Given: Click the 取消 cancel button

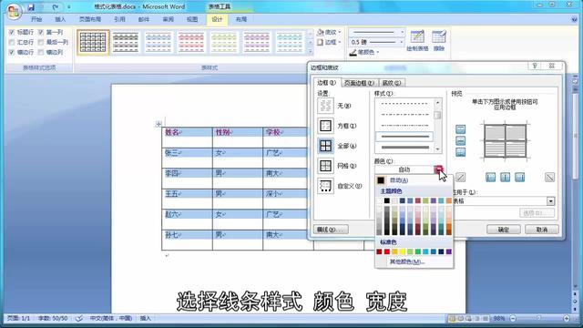Looking at the screenshot, I should coord(542,230).
